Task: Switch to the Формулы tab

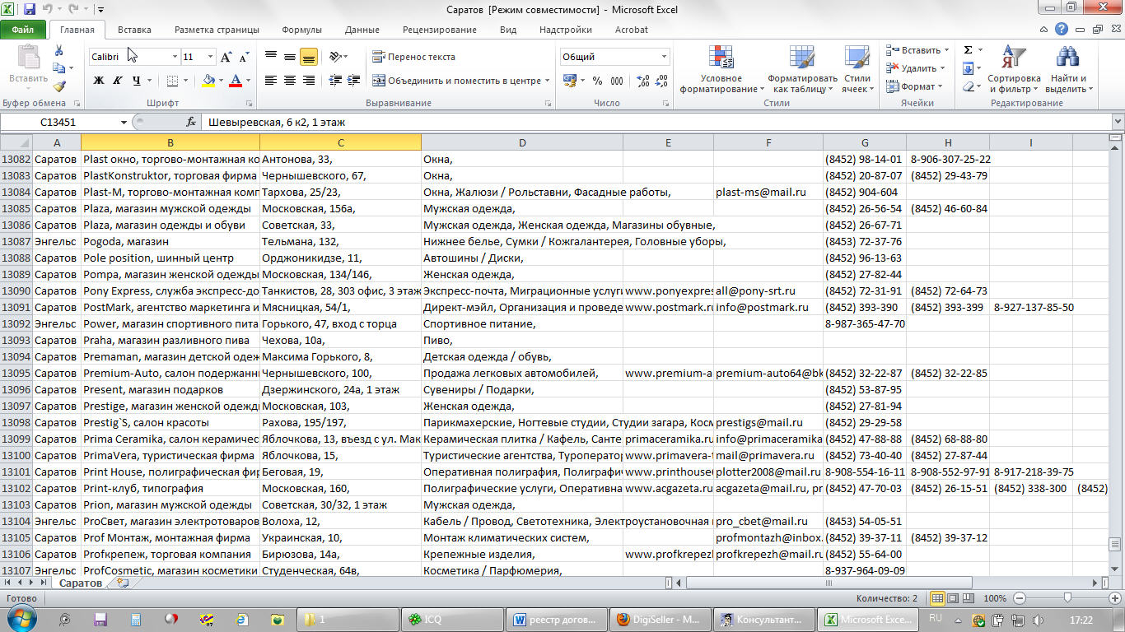Action: [x=301, y=30]
